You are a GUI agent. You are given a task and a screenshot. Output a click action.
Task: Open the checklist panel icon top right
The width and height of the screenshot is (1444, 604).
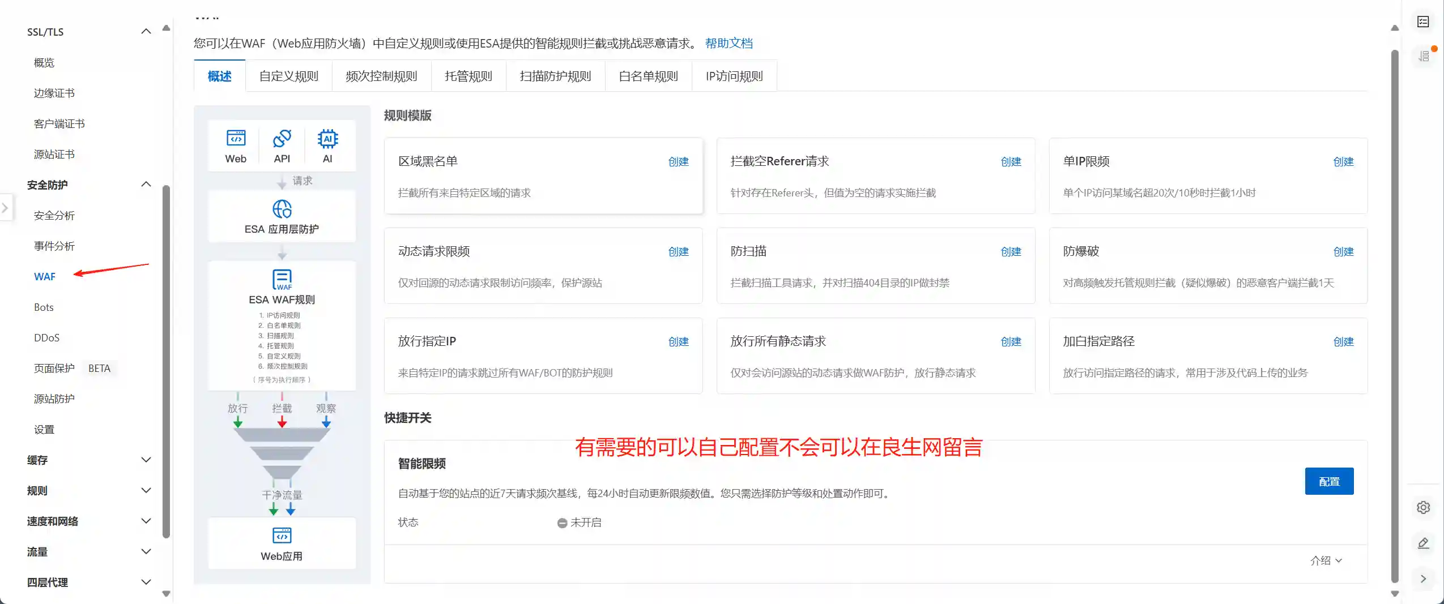1424,22
